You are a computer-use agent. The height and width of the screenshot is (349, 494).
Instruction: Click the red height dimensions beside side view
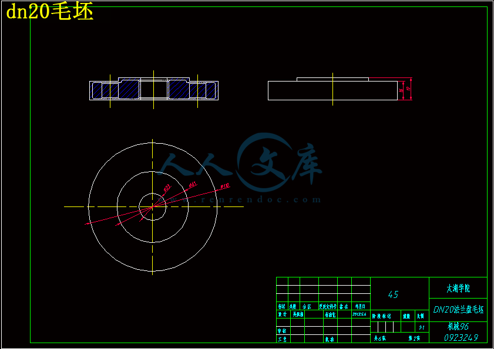pyautogui.click(x=405, y=89)
